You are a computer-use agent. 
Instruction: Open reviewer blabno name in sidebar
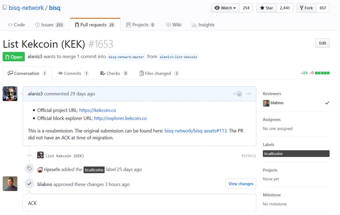[x=277, y=103]
